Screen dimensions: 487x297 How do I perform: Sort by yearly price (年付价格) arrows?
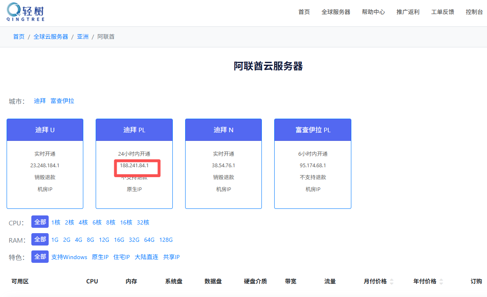pyautogui.click(x=441, y=281)
